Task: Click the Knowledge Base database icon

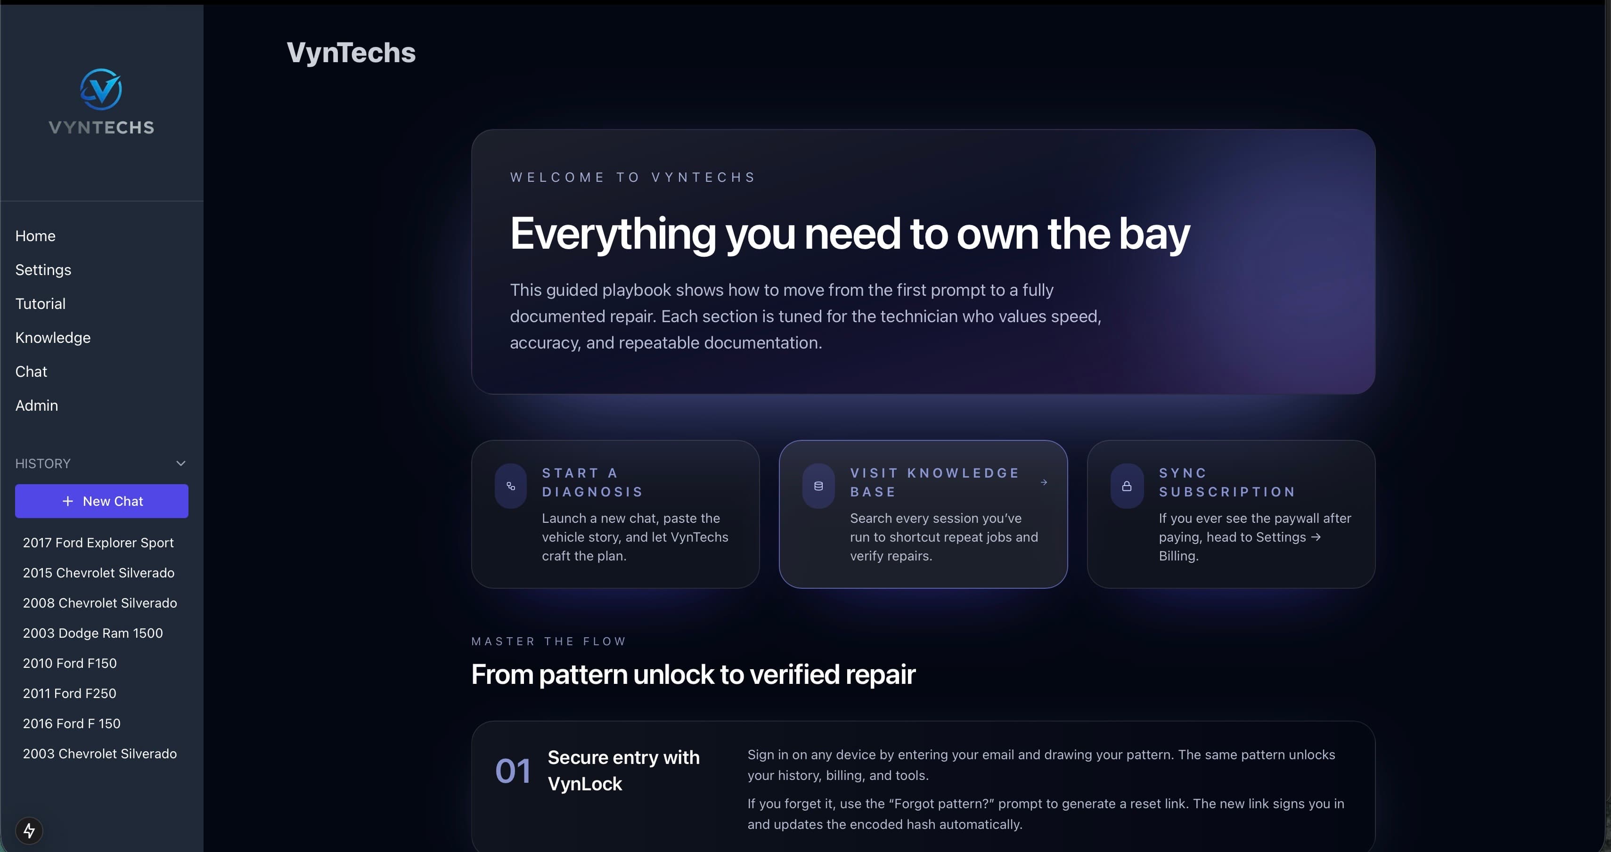Action: click(818, 486)
